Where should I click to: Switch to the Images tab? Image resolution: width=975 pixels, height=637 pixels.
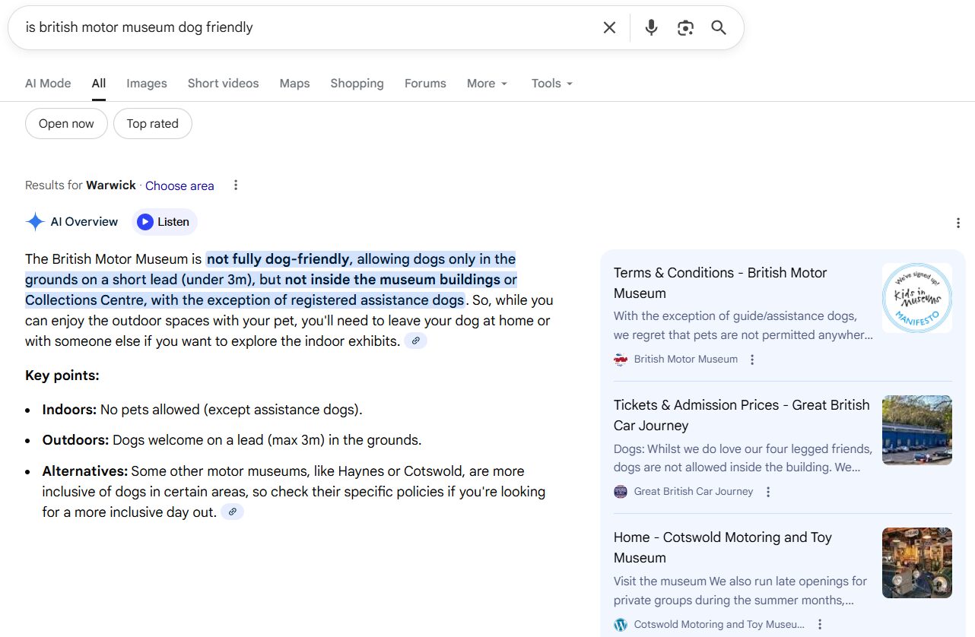coord(147,84)
